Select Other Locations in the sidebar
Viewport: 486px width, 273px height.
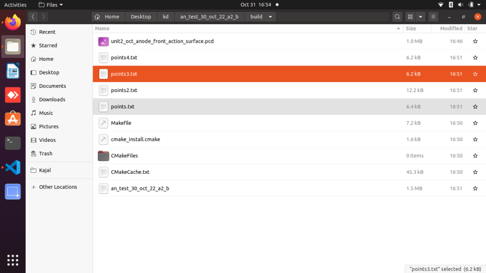pos(58,187)
